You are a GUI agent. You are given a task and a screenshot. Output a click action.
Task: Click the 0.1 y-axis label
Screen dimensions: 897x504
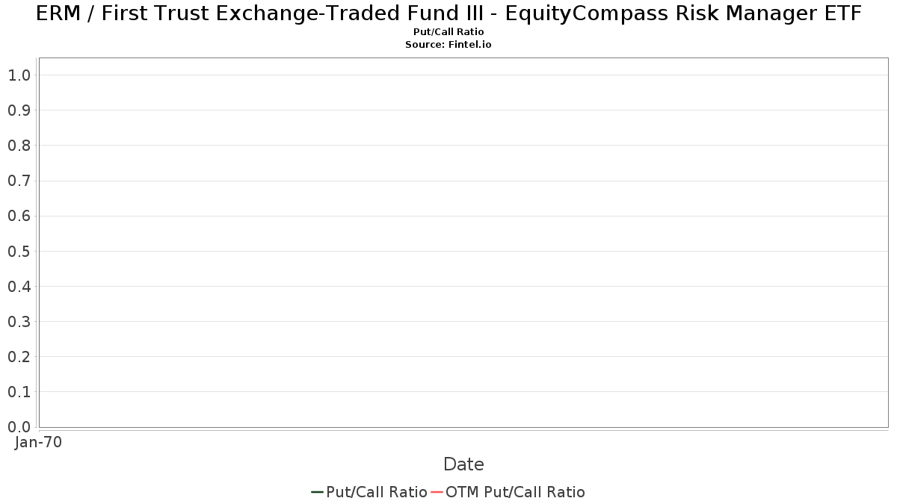coord(19,391)
